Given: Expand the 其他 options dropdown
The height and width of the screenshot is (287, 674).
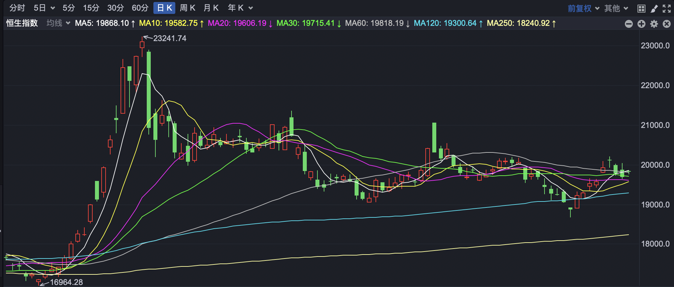Looking at the screenshot, I should (616, 8).
